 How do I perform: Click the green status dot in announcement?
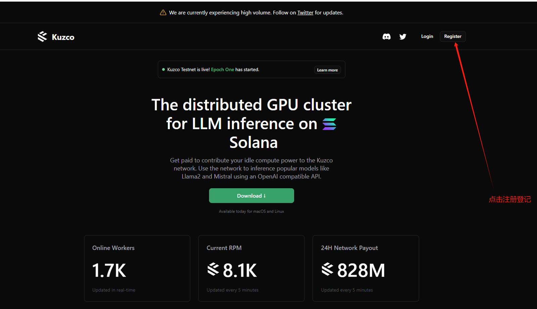click(163, 70)
